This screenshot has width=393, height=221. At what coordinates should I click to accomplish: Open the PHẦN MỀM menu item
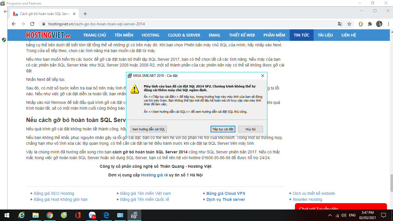[x=274, y=35]
